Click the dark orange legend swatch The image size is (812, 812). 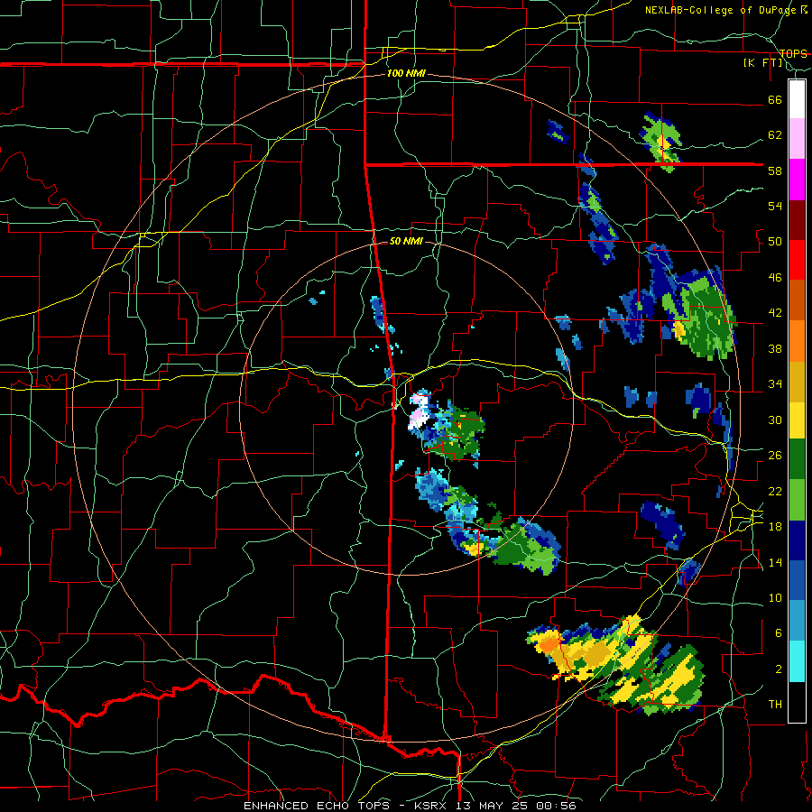pyautogui.click(x=797, y=300)
